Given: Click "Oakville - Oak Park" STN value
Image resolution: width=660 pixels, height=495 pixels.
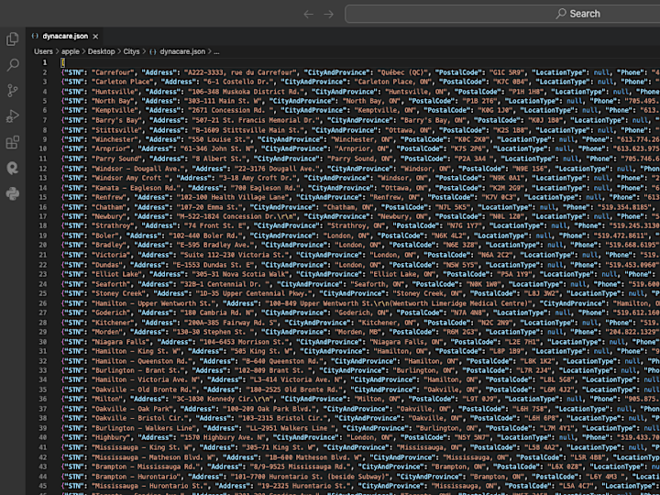Looking at the screenshot, I should click(132, 409).
